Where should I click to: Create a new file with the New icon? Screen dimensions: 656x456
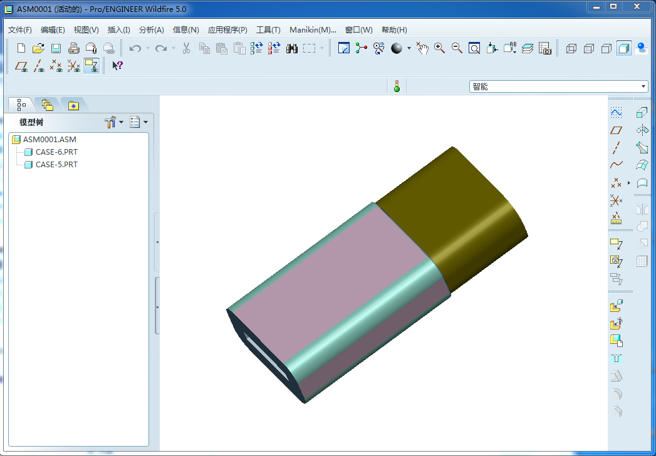(x=21, y=48)
